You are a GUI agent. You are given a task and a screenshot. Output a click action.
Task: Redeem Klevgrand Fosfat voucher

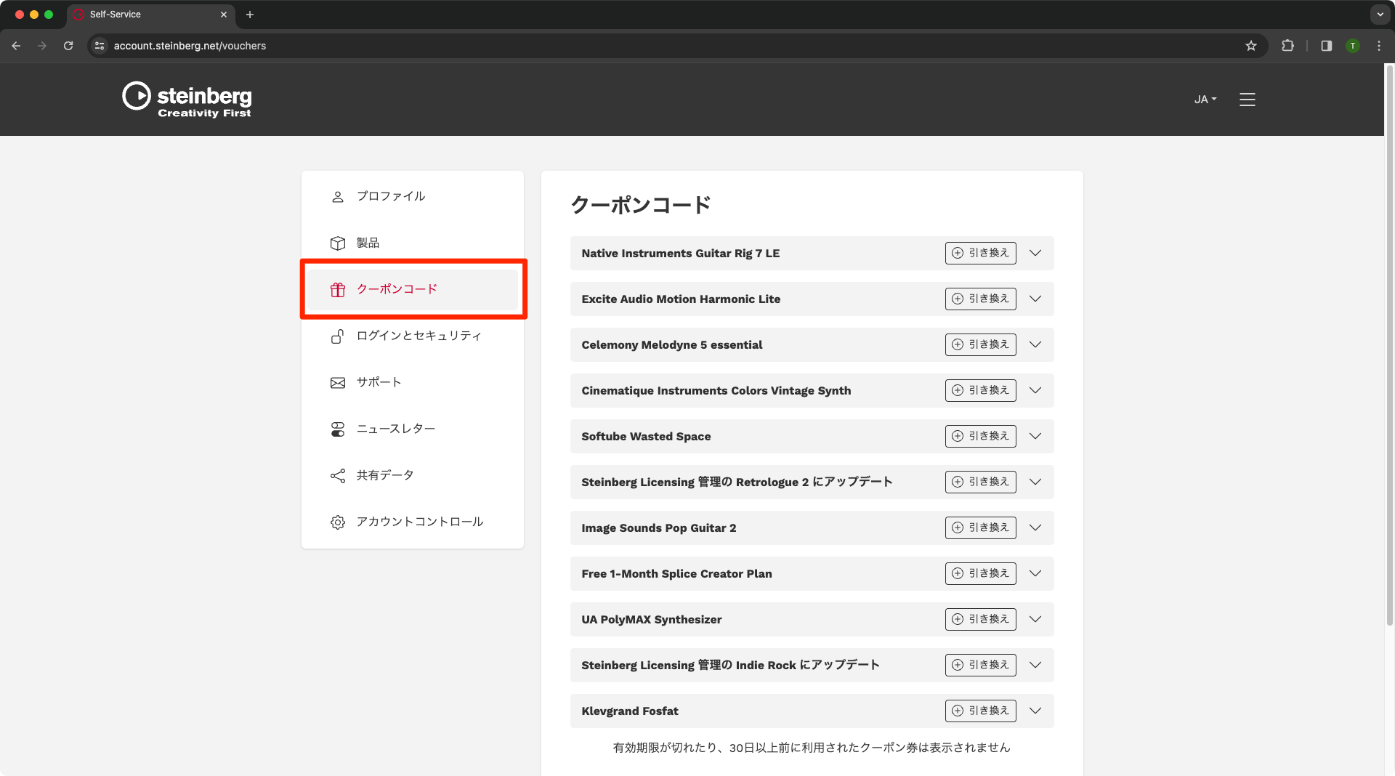pos(980,711)
